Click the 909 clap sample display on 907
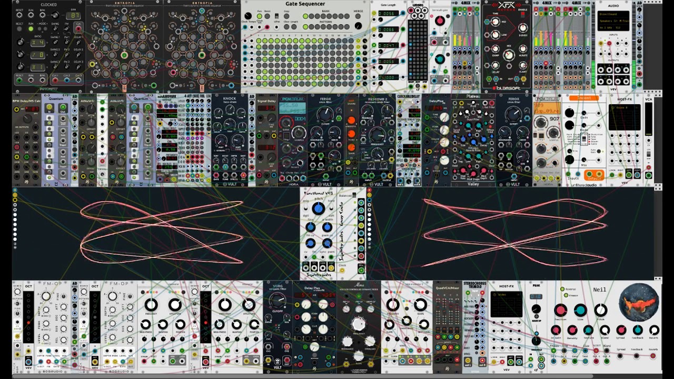 tap(546, 107)
